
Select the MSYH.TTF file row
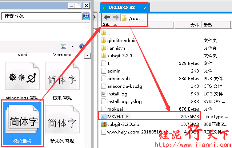point(150,116)
